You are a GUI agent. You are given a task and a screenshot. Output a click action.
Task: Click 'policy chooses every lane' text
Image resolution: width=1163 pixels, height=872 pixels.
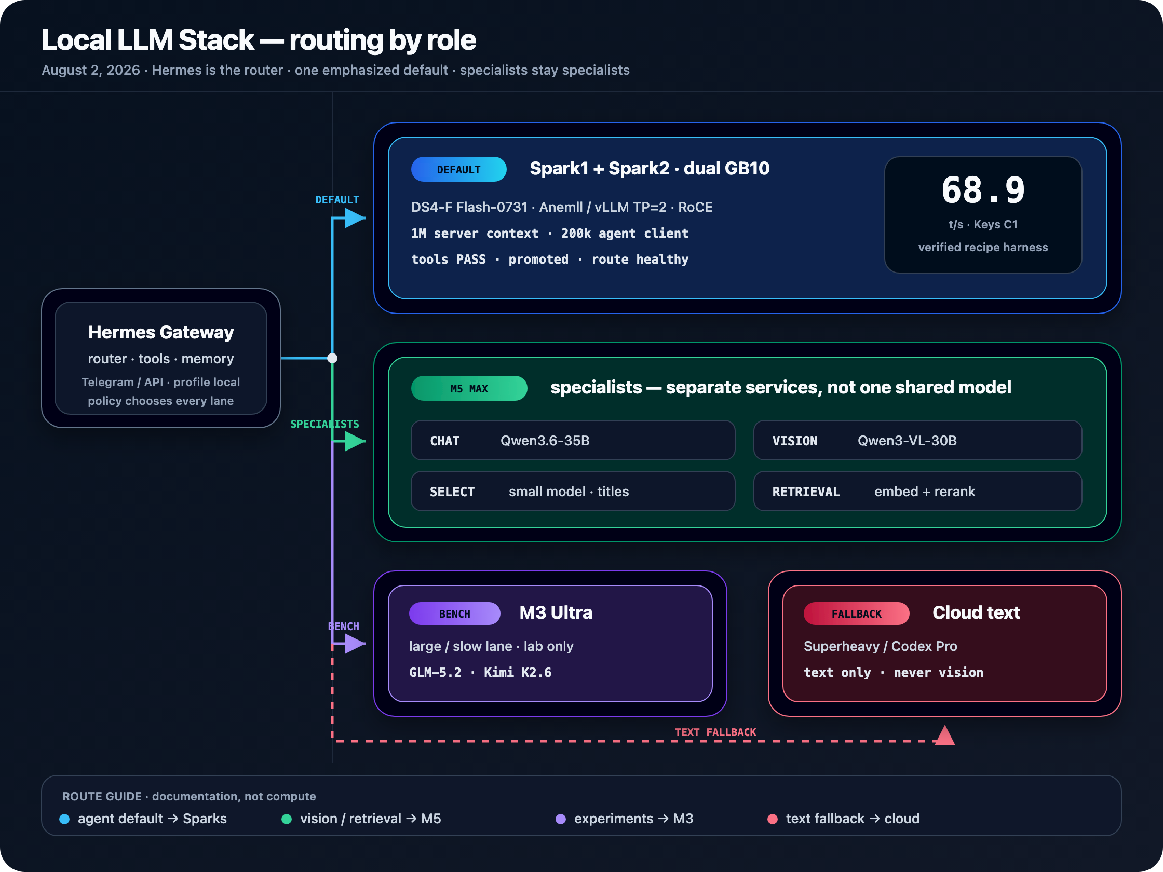pyautogui.click(x=161, y=401)
